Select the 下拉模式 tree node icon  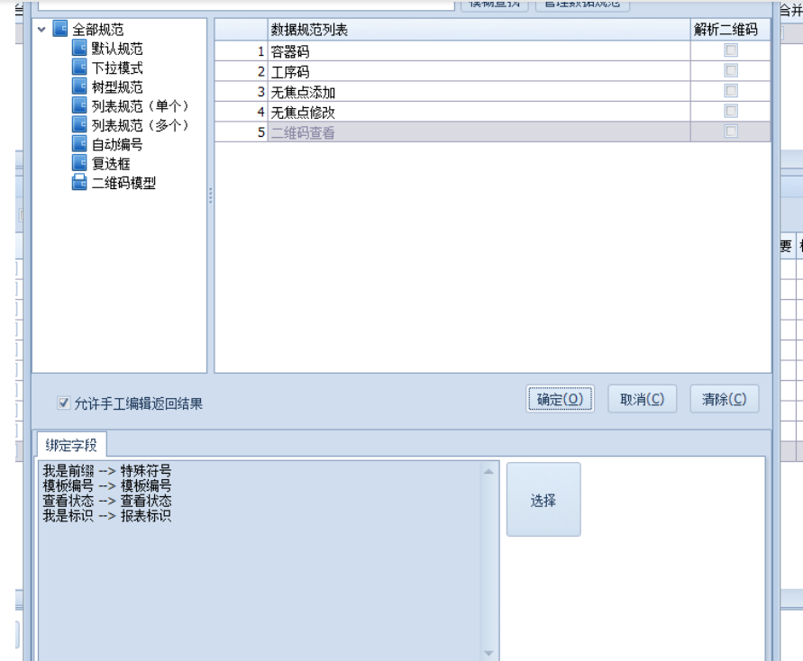pos(79,68)
